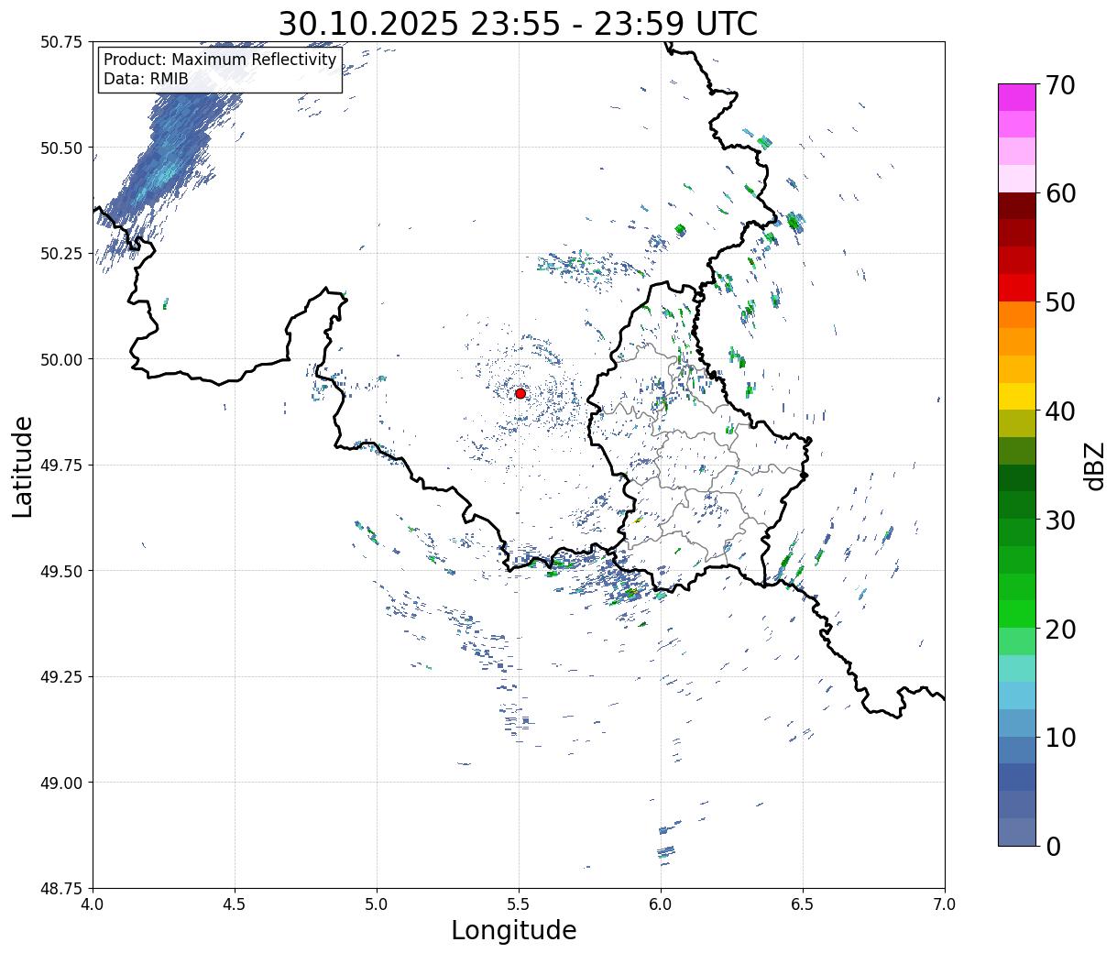Click the dark maroon swatch below 60
Viewport: 1117px width, 953px height.
pyautogui.click(x=1017, y=206)
